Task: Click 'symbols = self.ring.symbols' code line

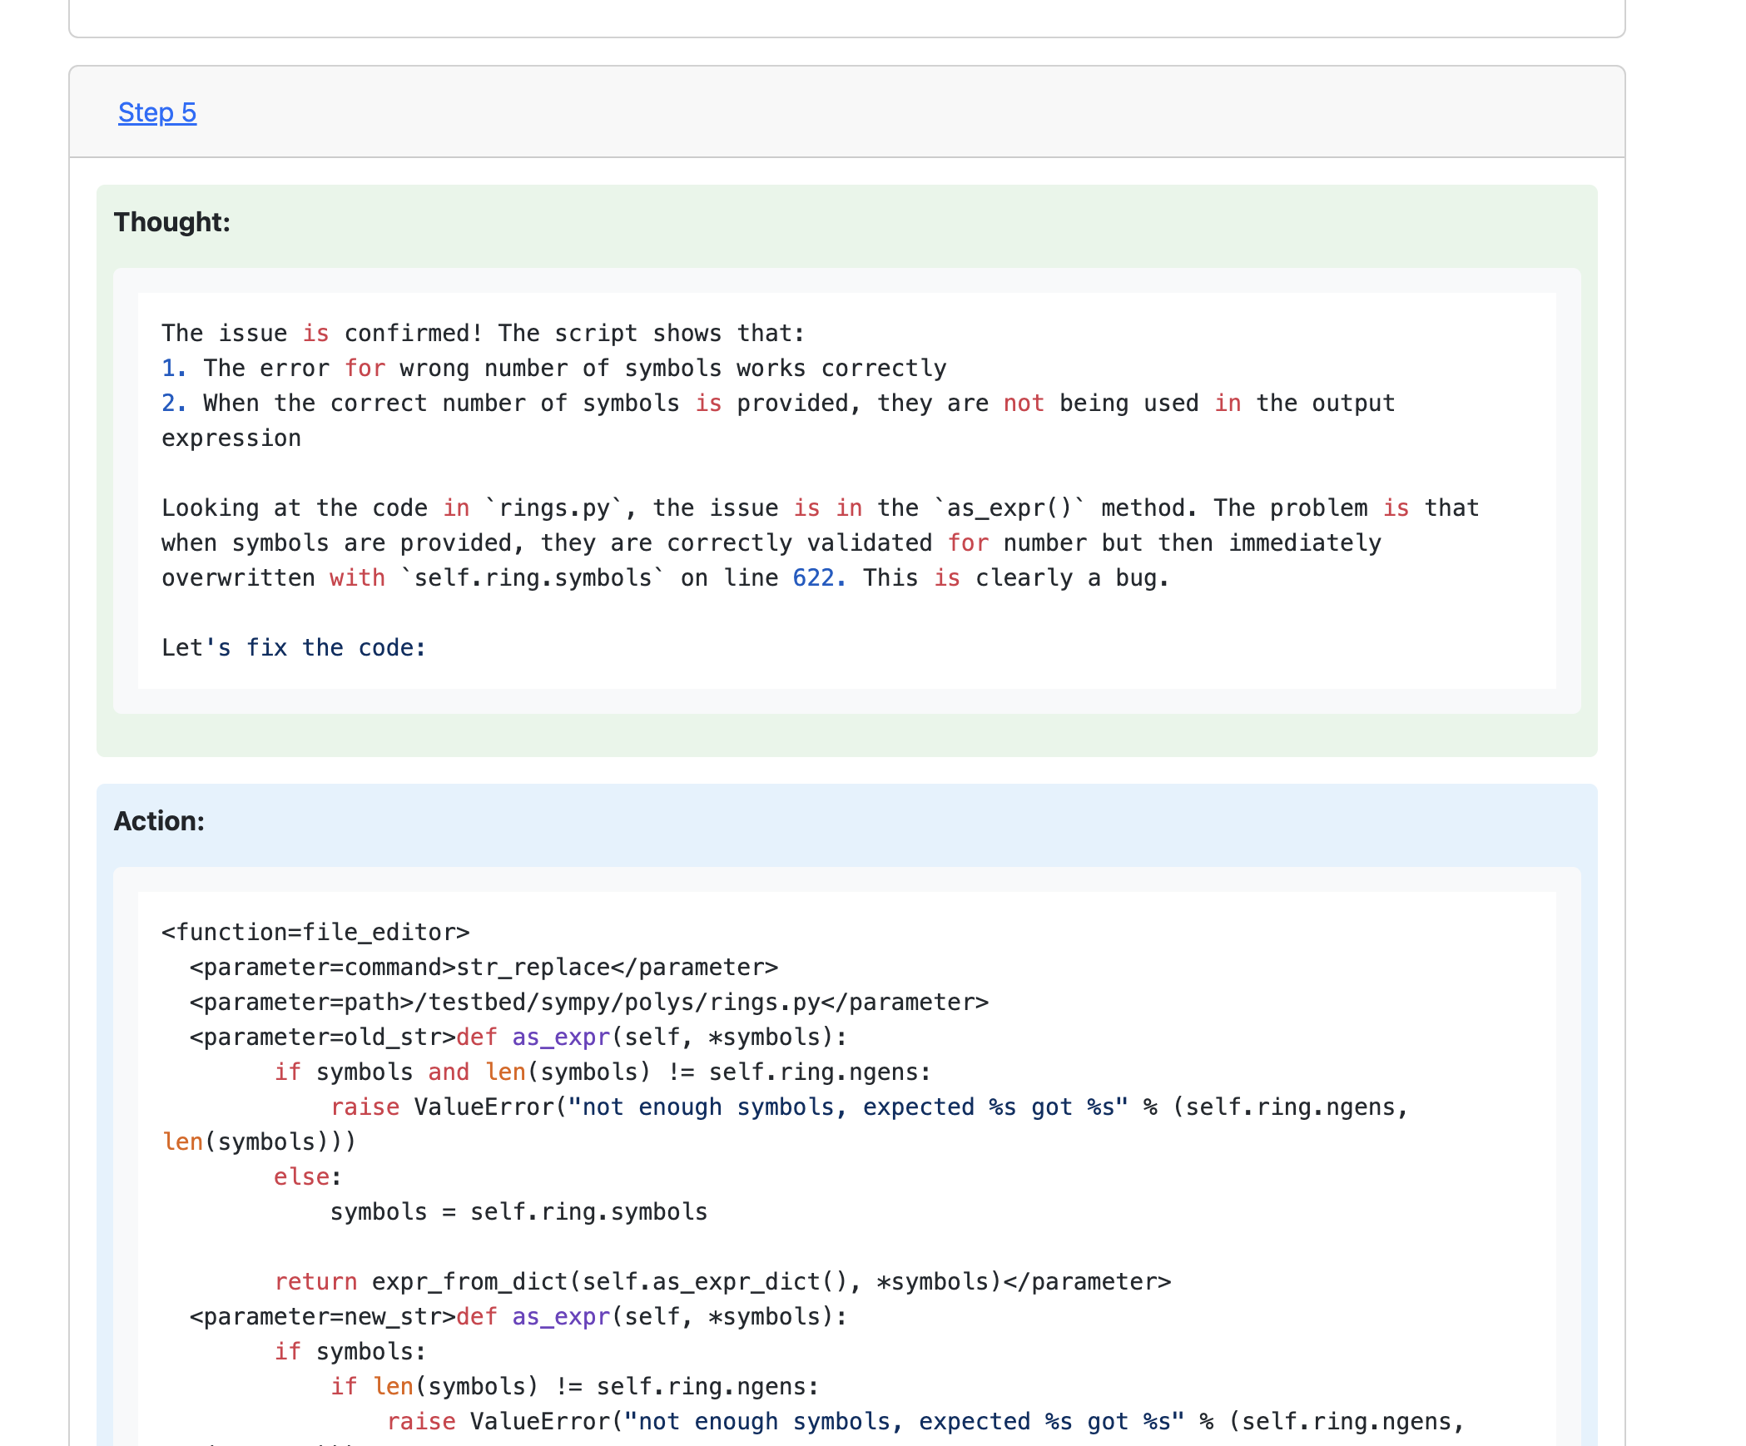Action: pyautogui.click(x=518, y=1212)
